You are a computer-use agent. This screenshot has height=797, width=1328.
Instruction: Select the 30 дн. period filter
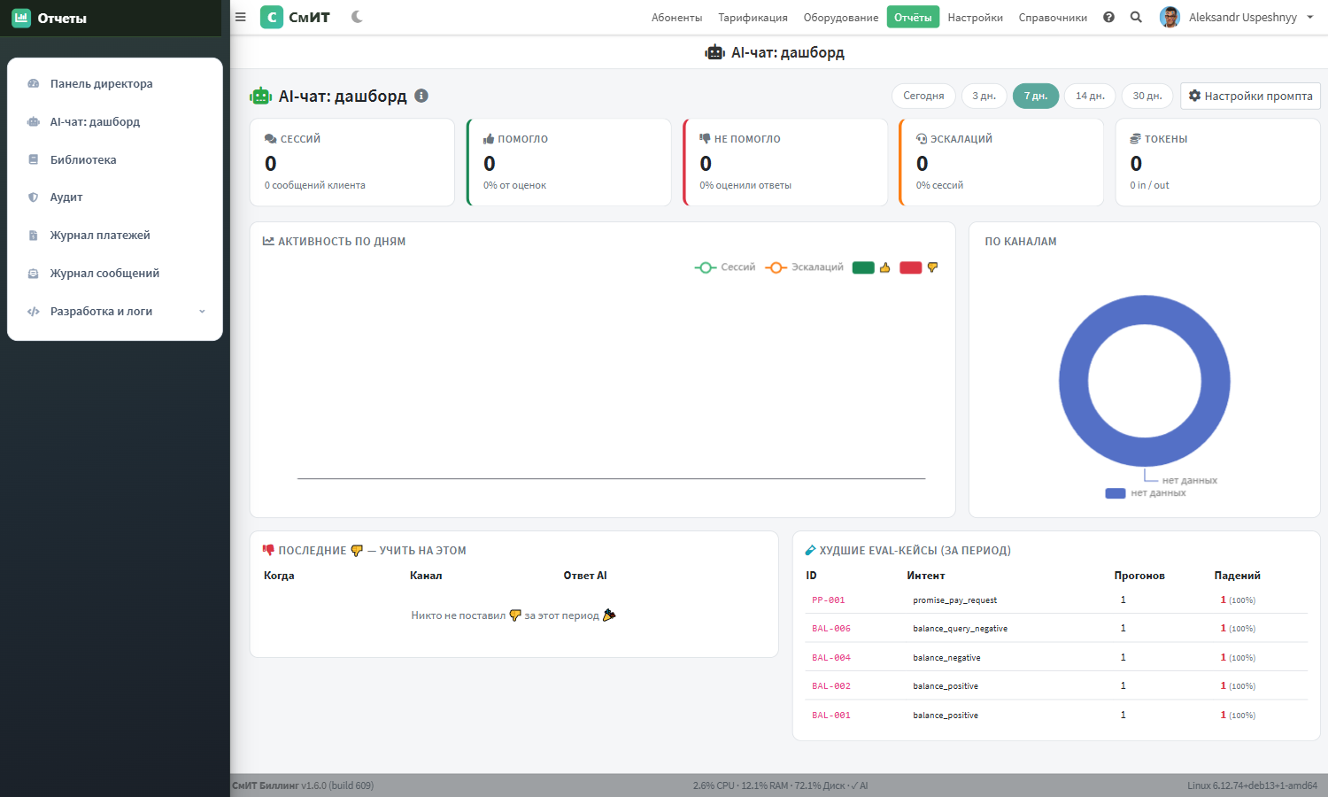coord(1147,96)
